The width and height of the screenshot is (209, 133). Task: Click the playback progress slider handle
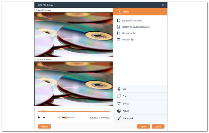coord(43,111)
